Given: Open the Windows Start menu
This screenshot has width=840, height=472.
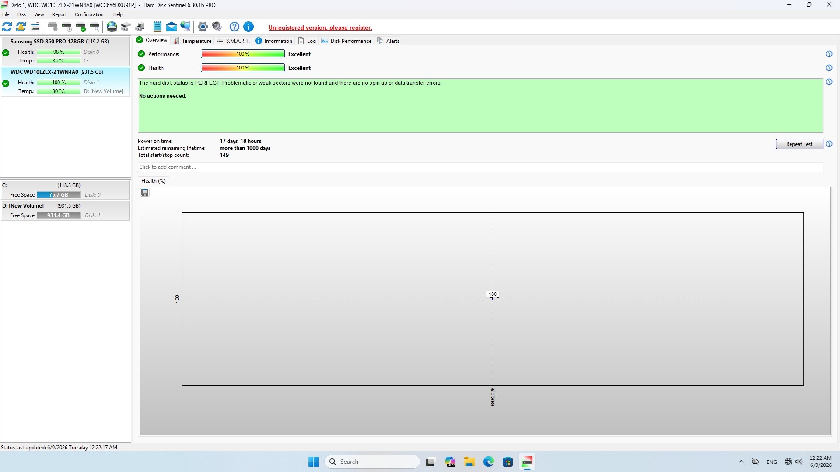Looking at the screenshot, I should point(313,462).
